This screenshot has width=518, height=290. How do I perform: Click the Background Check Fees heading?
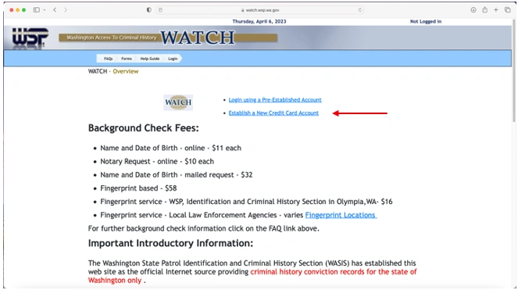tap(144, 128)
